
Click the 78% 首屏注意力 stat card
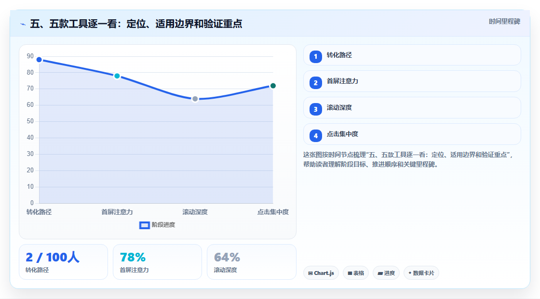coord(157,262)
